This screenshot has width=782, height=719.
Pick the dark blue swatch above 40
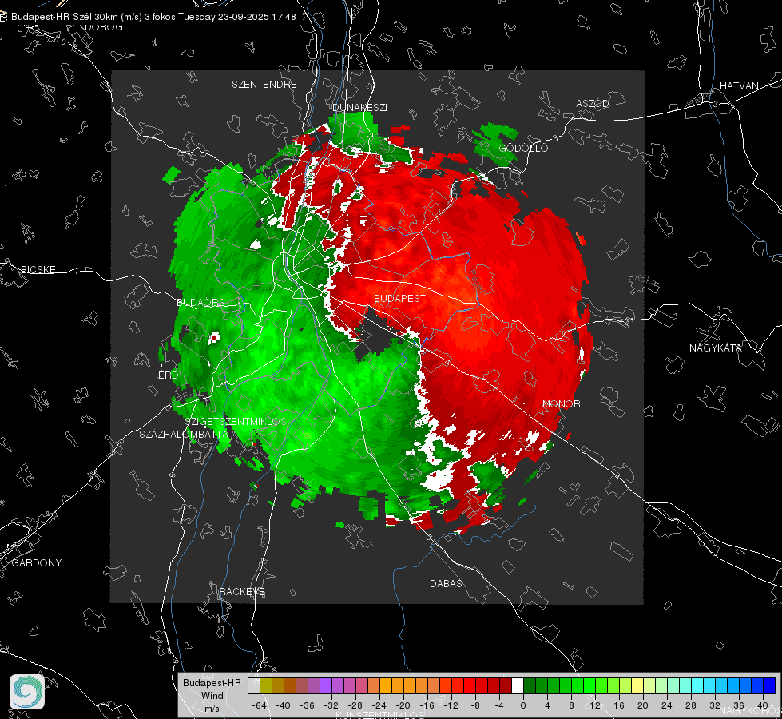coord(769,686)
